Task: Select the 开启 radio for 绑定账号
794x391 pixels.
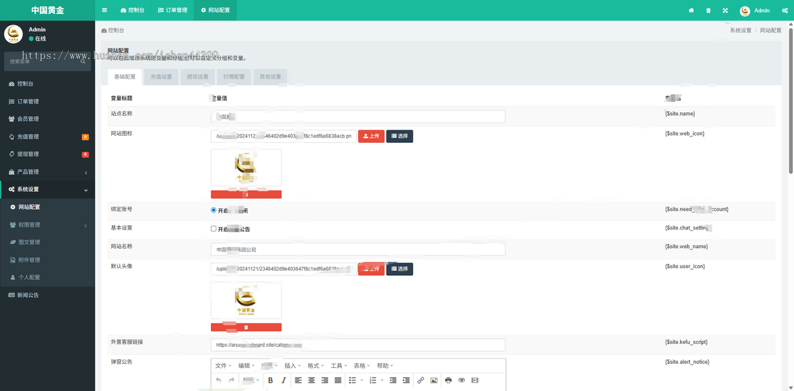Action: 214,210
